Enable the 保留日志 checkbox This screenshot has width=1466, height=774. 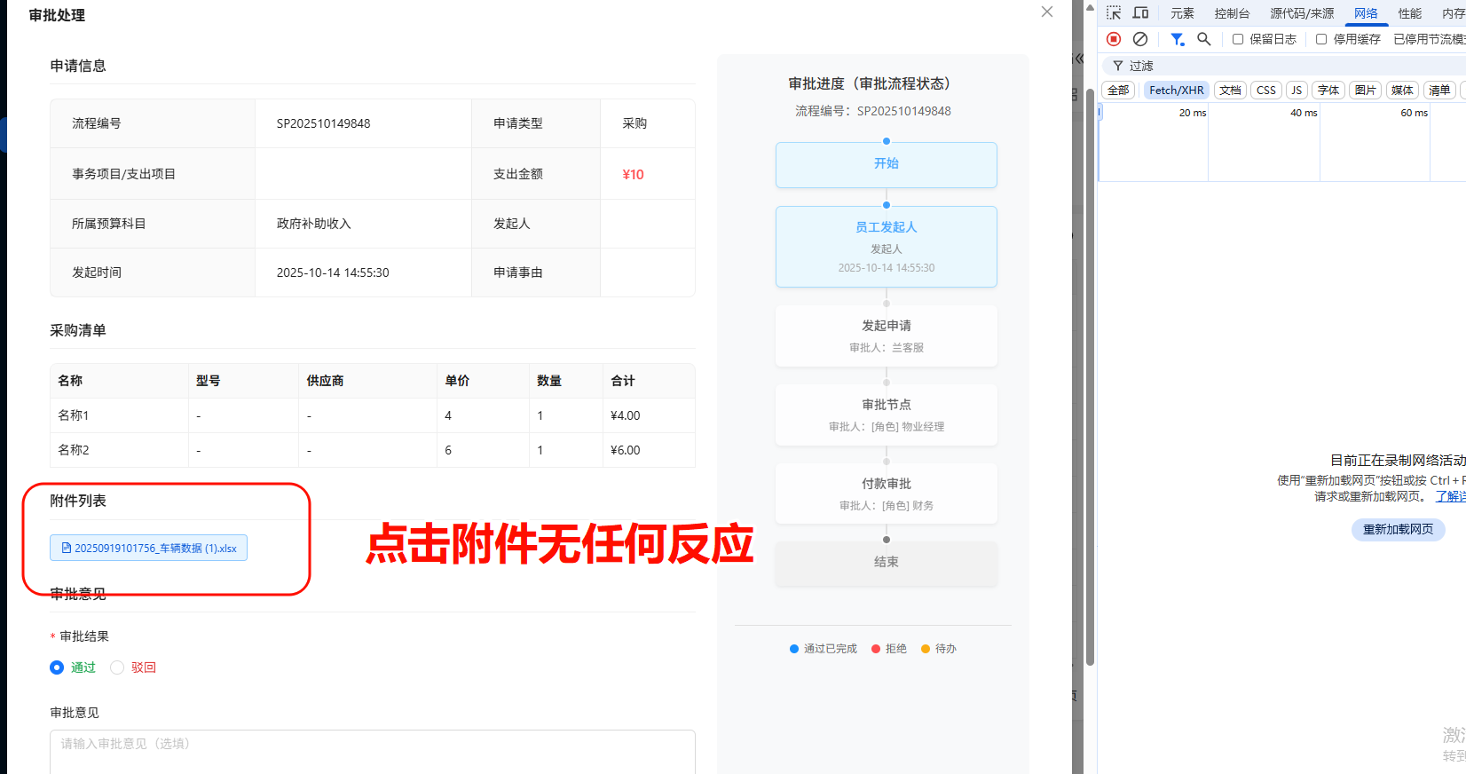(1238, 39)
